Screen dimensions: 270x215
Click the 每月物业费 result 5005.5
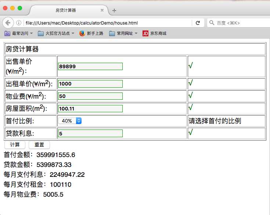click(x=53, y=194)
